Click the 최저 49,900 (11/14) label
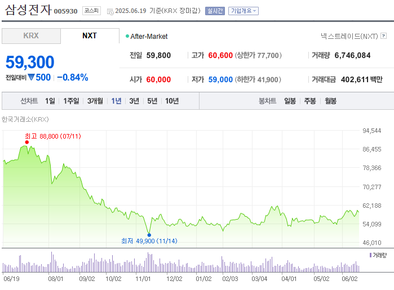This screenshot has height=290, width=394. 149,241
